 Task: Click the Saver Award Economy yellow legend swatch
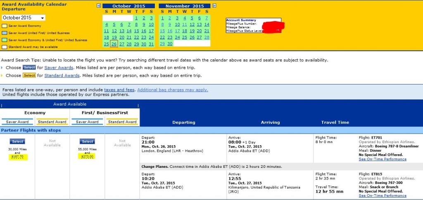pyautogui.click(x=4, y=26)
